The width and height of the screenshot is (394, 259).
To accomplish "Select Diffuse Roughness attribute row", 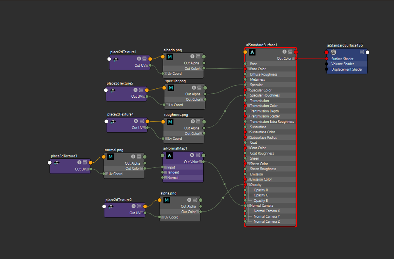I will pyautogui.click(x=270, y=74).
